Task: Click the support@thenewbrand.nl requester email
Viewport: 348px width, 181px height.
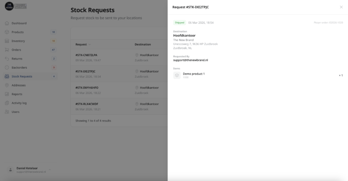Action: (191, 60)
